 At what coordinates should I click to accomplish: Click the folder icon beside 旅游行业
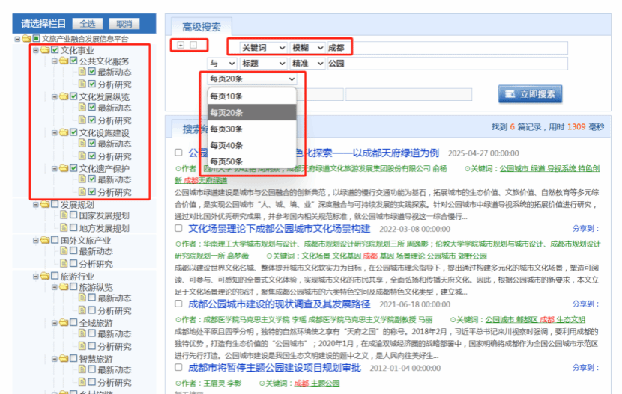[x=45, y=276]
